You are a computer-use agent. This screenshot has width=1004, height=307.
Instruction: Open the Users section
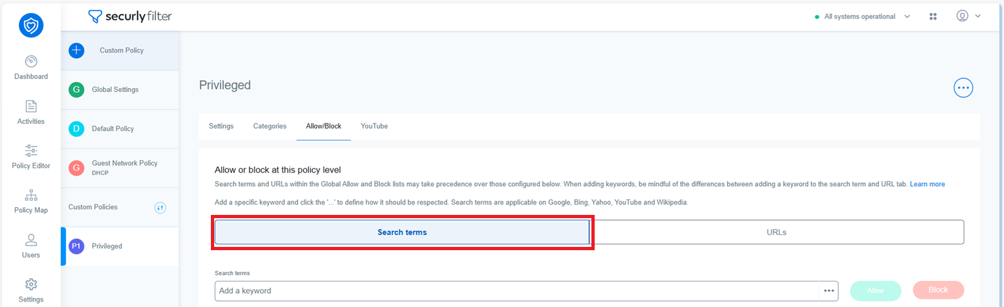click(31, 246)
